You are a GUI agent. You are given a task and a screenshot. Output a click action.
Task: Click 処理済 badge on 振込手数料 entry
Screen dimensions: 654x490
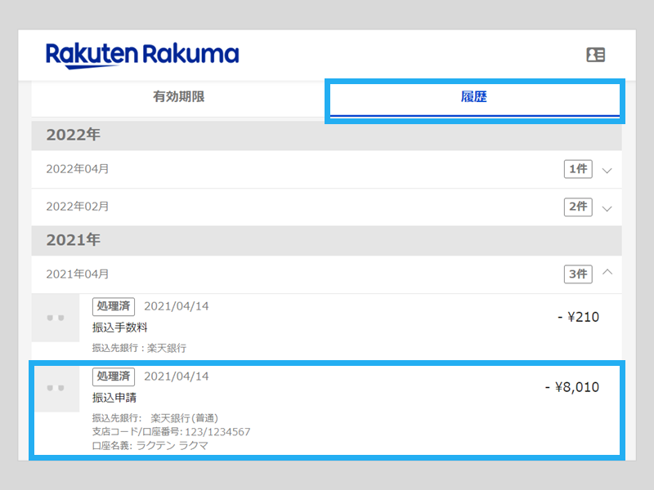click(114, 307)
